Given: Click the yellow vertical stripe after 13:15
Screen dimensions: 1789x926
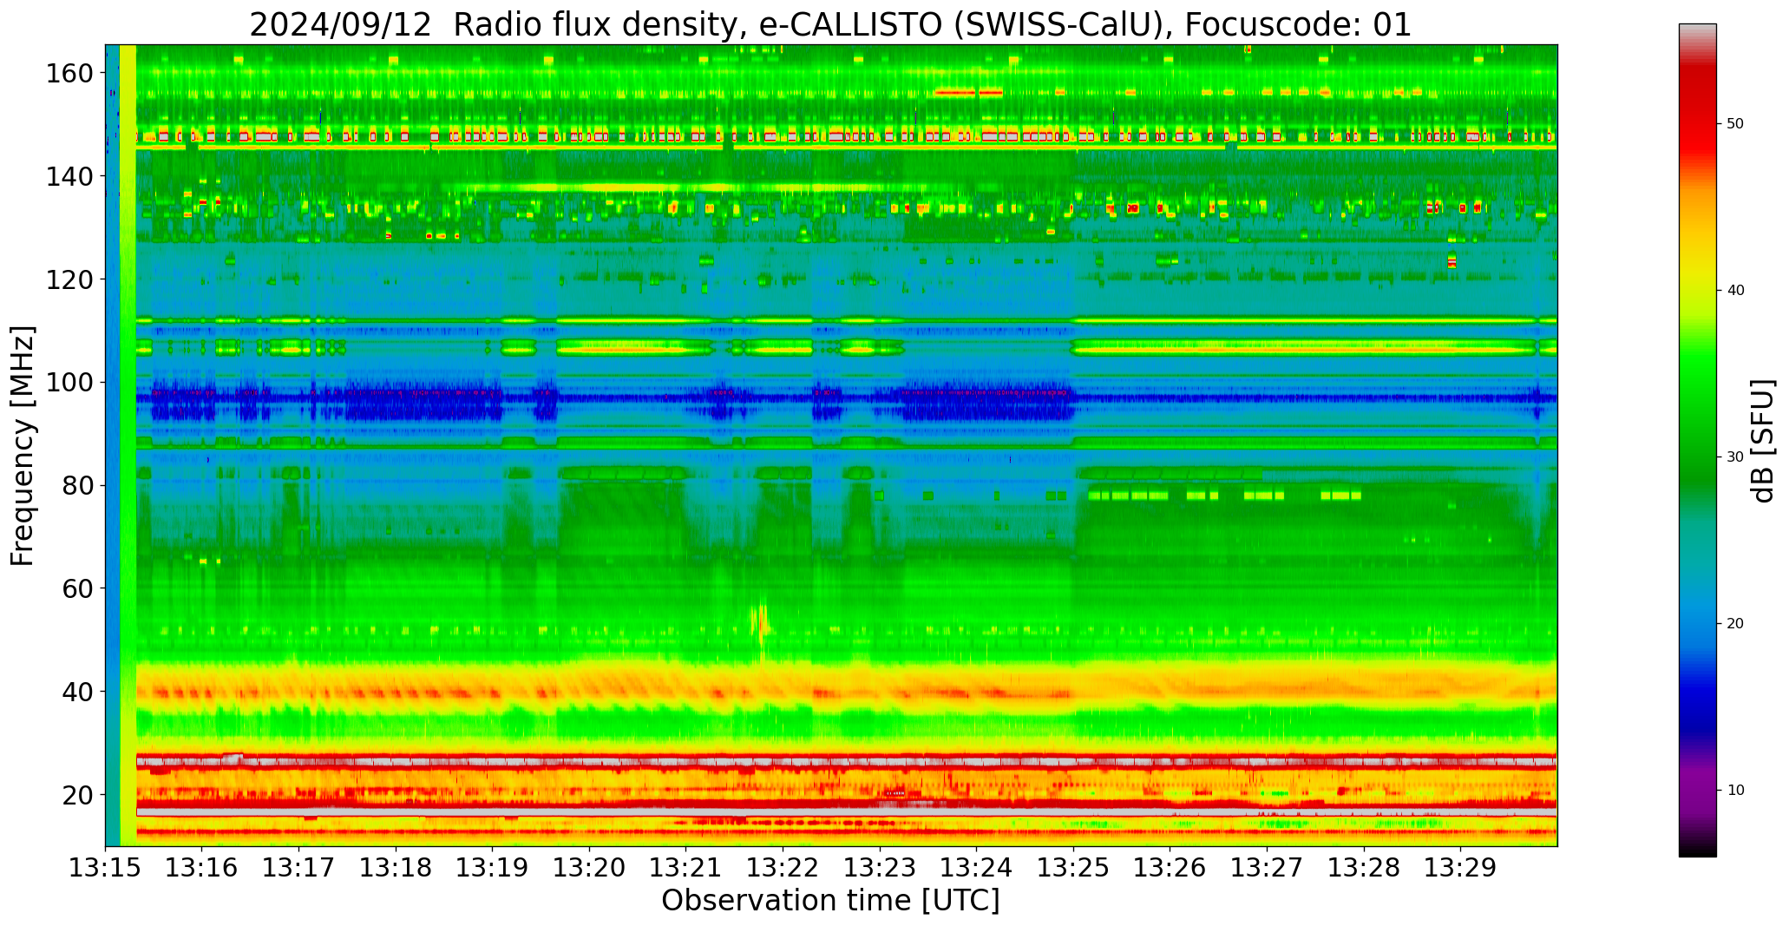Looking at the screenshot, I should 128,445.
